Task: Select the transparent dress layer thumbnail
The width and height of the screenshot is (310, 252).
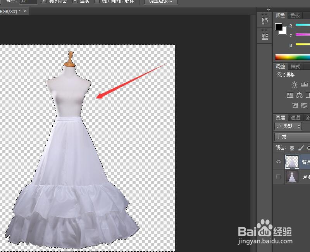Action: pos(292,162)
